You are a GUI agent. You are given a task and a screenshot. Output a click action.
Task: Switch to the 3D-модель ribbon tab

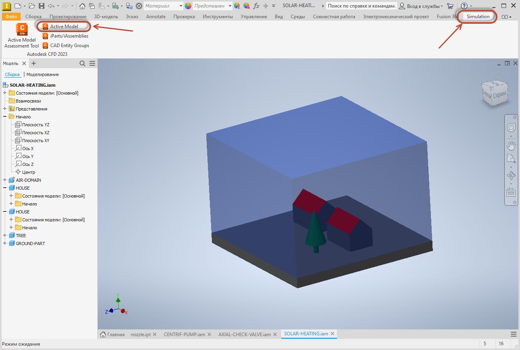click(106, 17)
